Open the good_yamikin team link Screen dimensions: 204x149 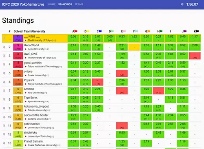click(x=33, y=63)
